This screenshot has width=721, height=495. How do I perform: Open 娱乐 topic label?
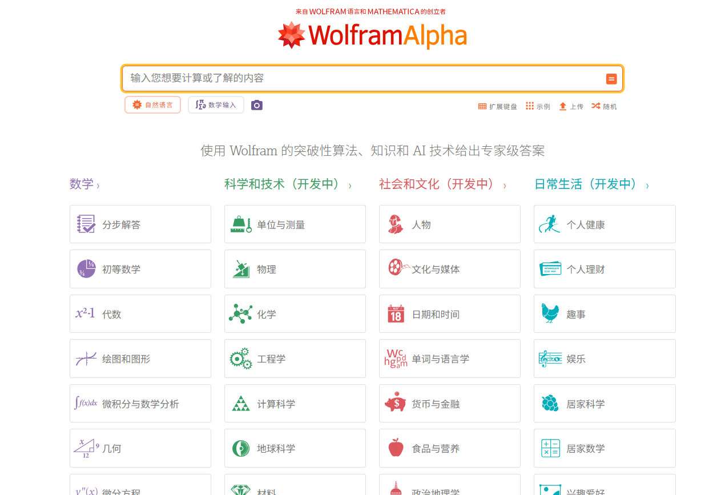tap(576, 359)
